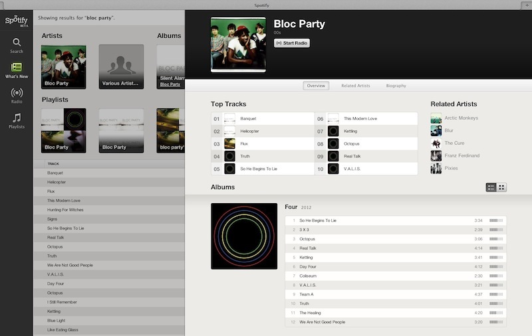
Task: Open What's New in the sidebar
Action: pos(17,70)
